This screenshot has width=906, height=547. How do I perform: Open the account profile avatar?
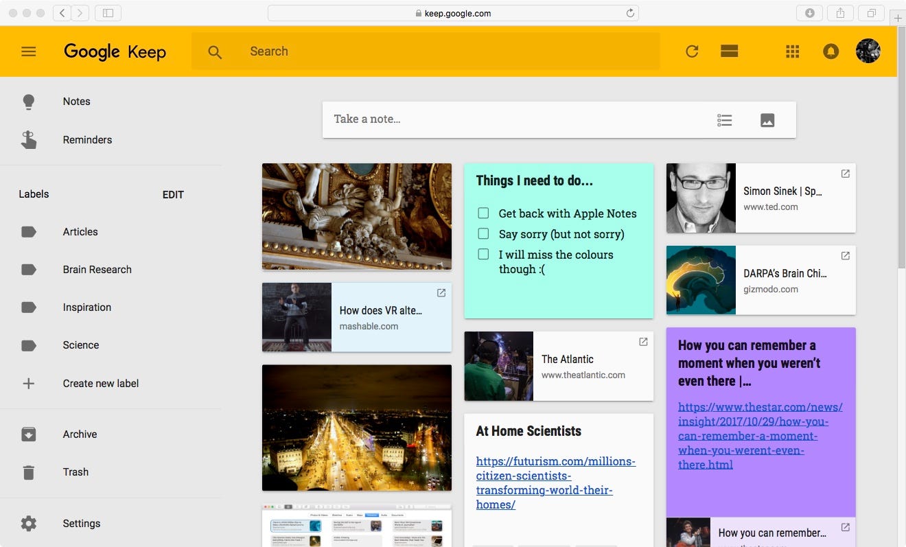[x=868, y=51]
